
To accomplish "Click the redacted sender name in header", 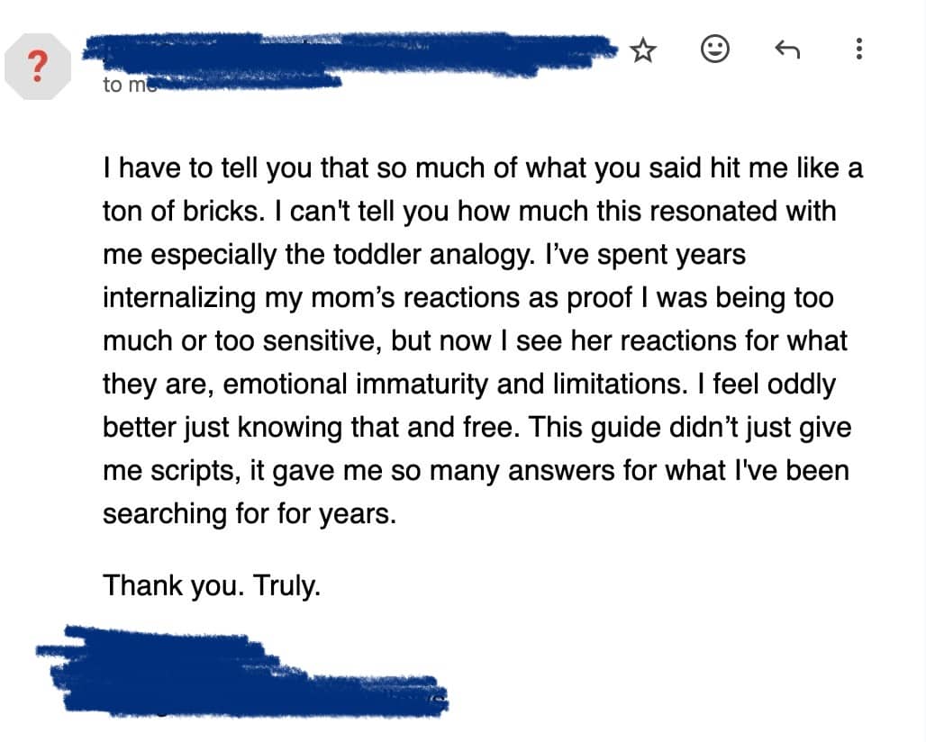I will click(x=349, y=54).
